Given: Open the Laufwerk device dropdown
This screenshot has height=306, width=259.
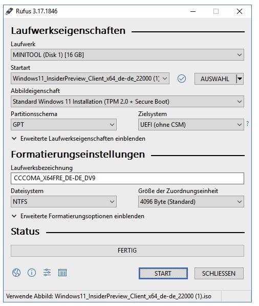Looking at the screenshot, I should click(x=127, y=55).
